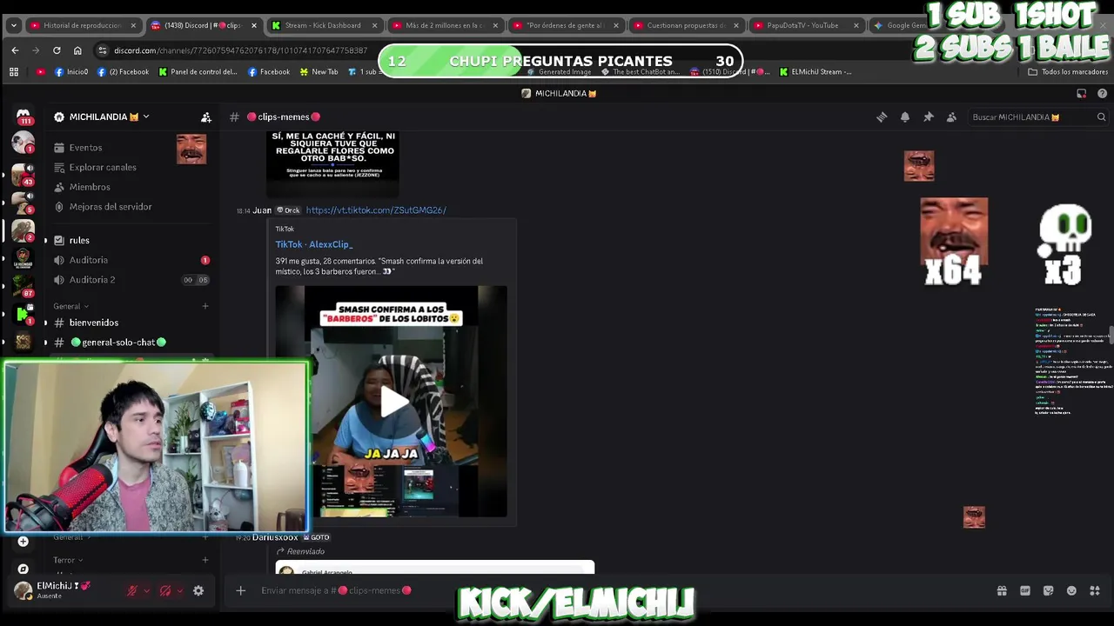Open Threads icon in channel header

pyautogui.click(x=882, y=117)
